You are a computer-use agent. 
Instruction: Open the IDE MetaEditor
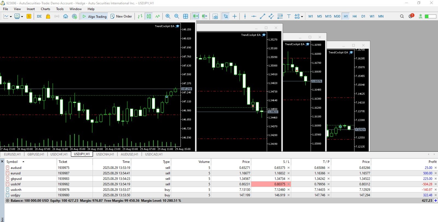point(39,16)
